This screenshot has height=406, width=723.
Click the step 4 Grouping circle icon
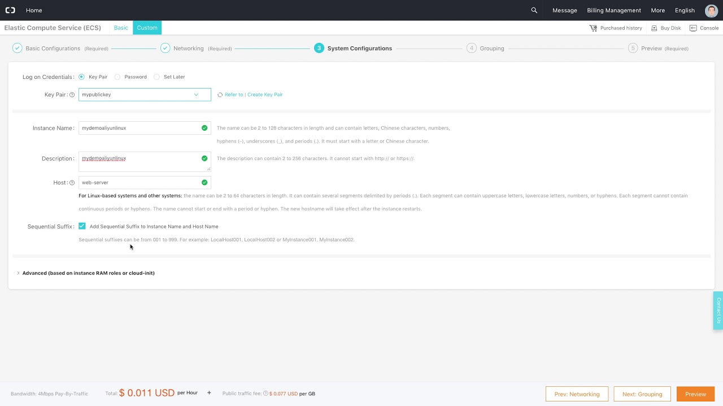[472, 48]
